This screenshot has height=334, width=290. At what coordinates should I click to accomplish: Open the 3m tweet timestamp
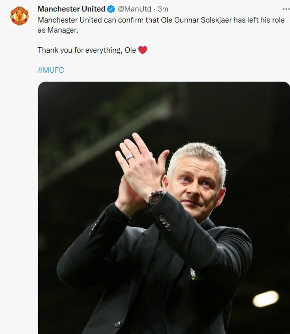pyautogui.click(x=163, y=9)
